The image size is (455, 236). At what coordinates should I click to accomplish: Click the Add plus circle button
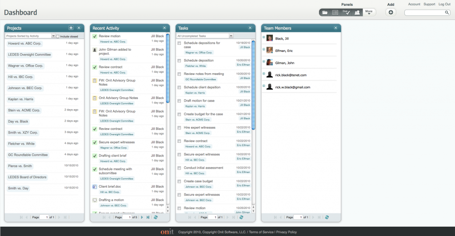coord(391,12)
